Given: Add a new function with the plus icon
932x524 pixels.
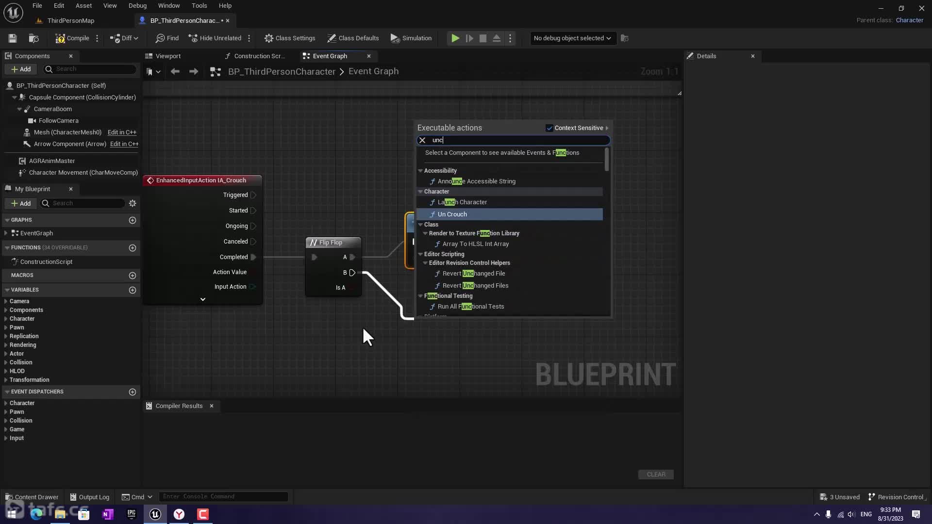Looking at the screenshot, I should point(133,248).
